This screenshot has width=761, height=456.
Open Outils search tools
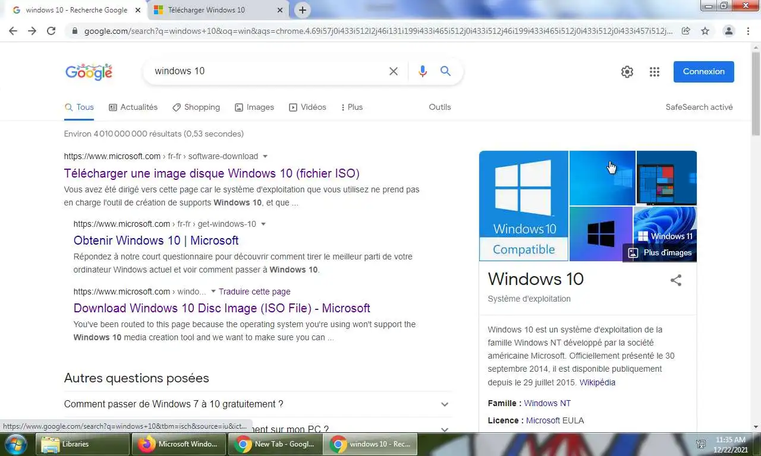440,107
